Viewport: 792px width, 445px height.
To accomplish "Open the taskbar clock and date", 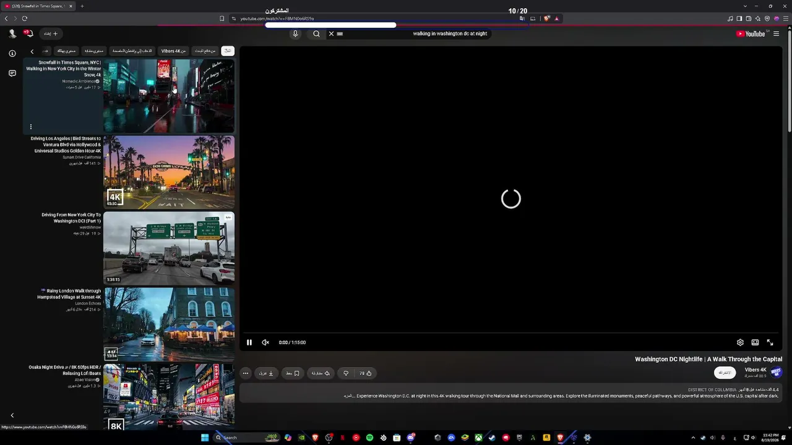I will [771, 438].
